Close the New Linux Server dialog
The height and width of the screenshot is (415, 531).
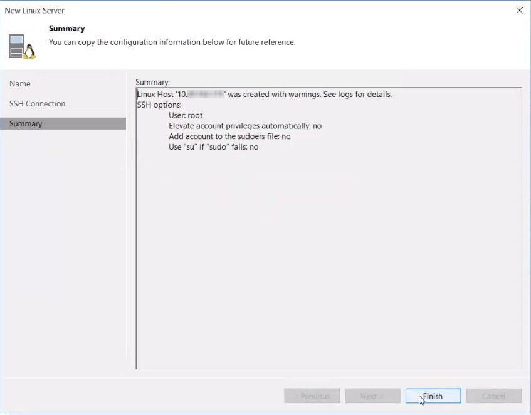(519, 10)
